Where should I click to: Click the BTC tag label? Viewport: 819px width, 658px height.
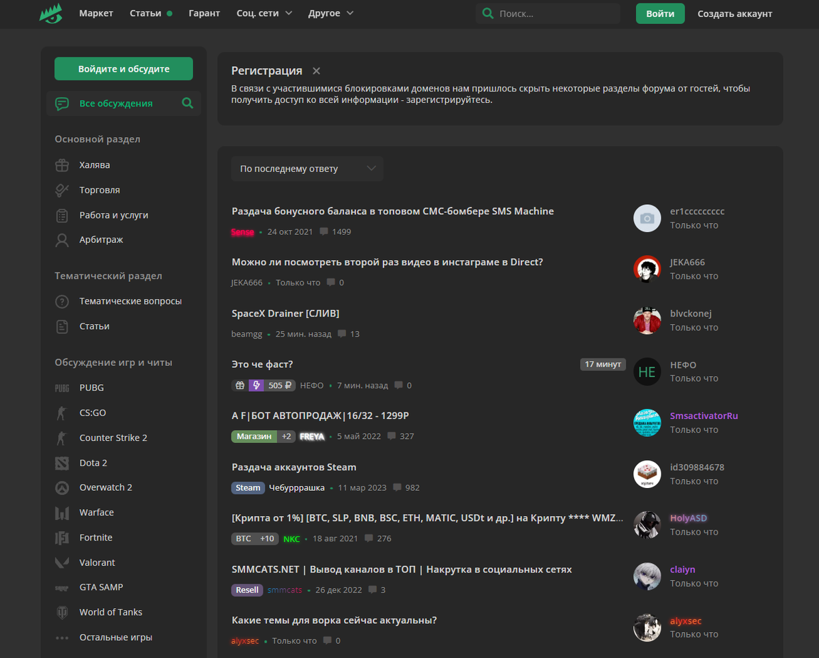click(x=244, y=539)
